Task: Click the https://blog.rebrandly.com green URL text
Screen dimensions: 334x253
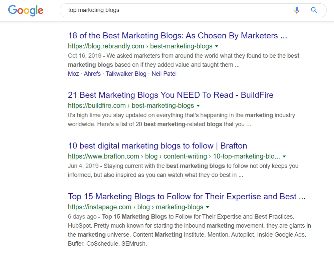Action: pyautogui.click(x=140, y=46)
